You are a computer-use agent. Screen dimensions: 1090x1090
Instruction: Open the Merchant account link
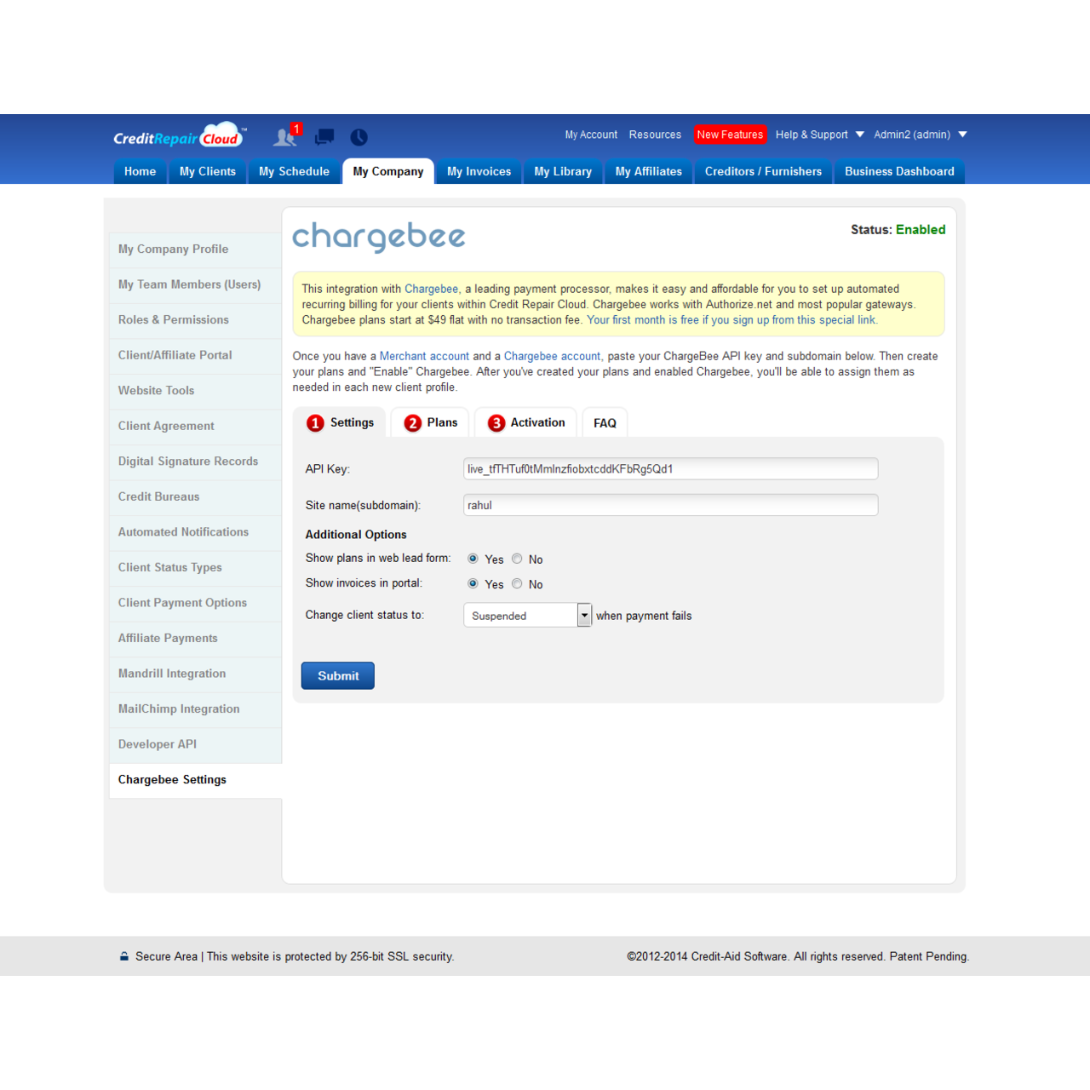click(x=424, y=356)
